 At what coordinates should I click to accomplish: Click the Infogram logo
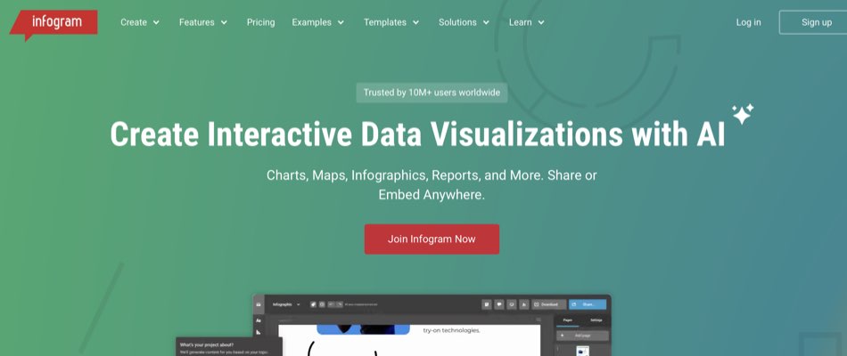coord(53,22)
